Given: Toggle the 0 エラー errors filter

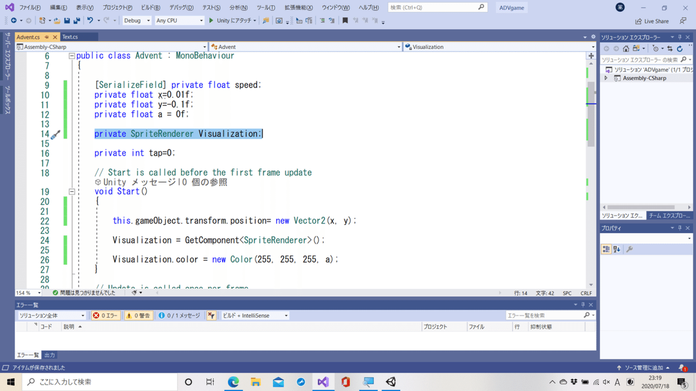Looking at the screenshot, I should pyautogui.click(x=106, y=316).
